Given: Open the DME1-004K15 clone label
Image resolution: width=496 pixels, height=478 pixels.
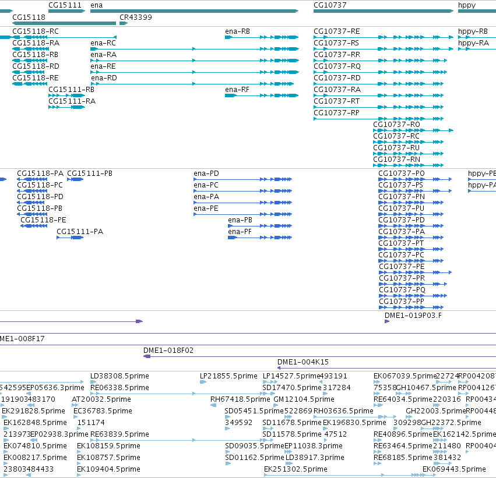Looking at the screenshot, I should pyautogui.click(x=303, y=362).
